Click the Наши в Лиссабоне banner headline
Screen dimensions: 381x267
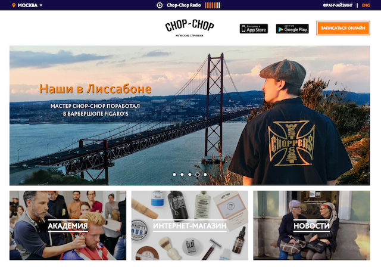coord(95,89)
